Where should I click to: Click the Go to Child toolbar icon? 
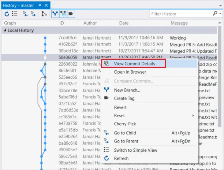25,14
